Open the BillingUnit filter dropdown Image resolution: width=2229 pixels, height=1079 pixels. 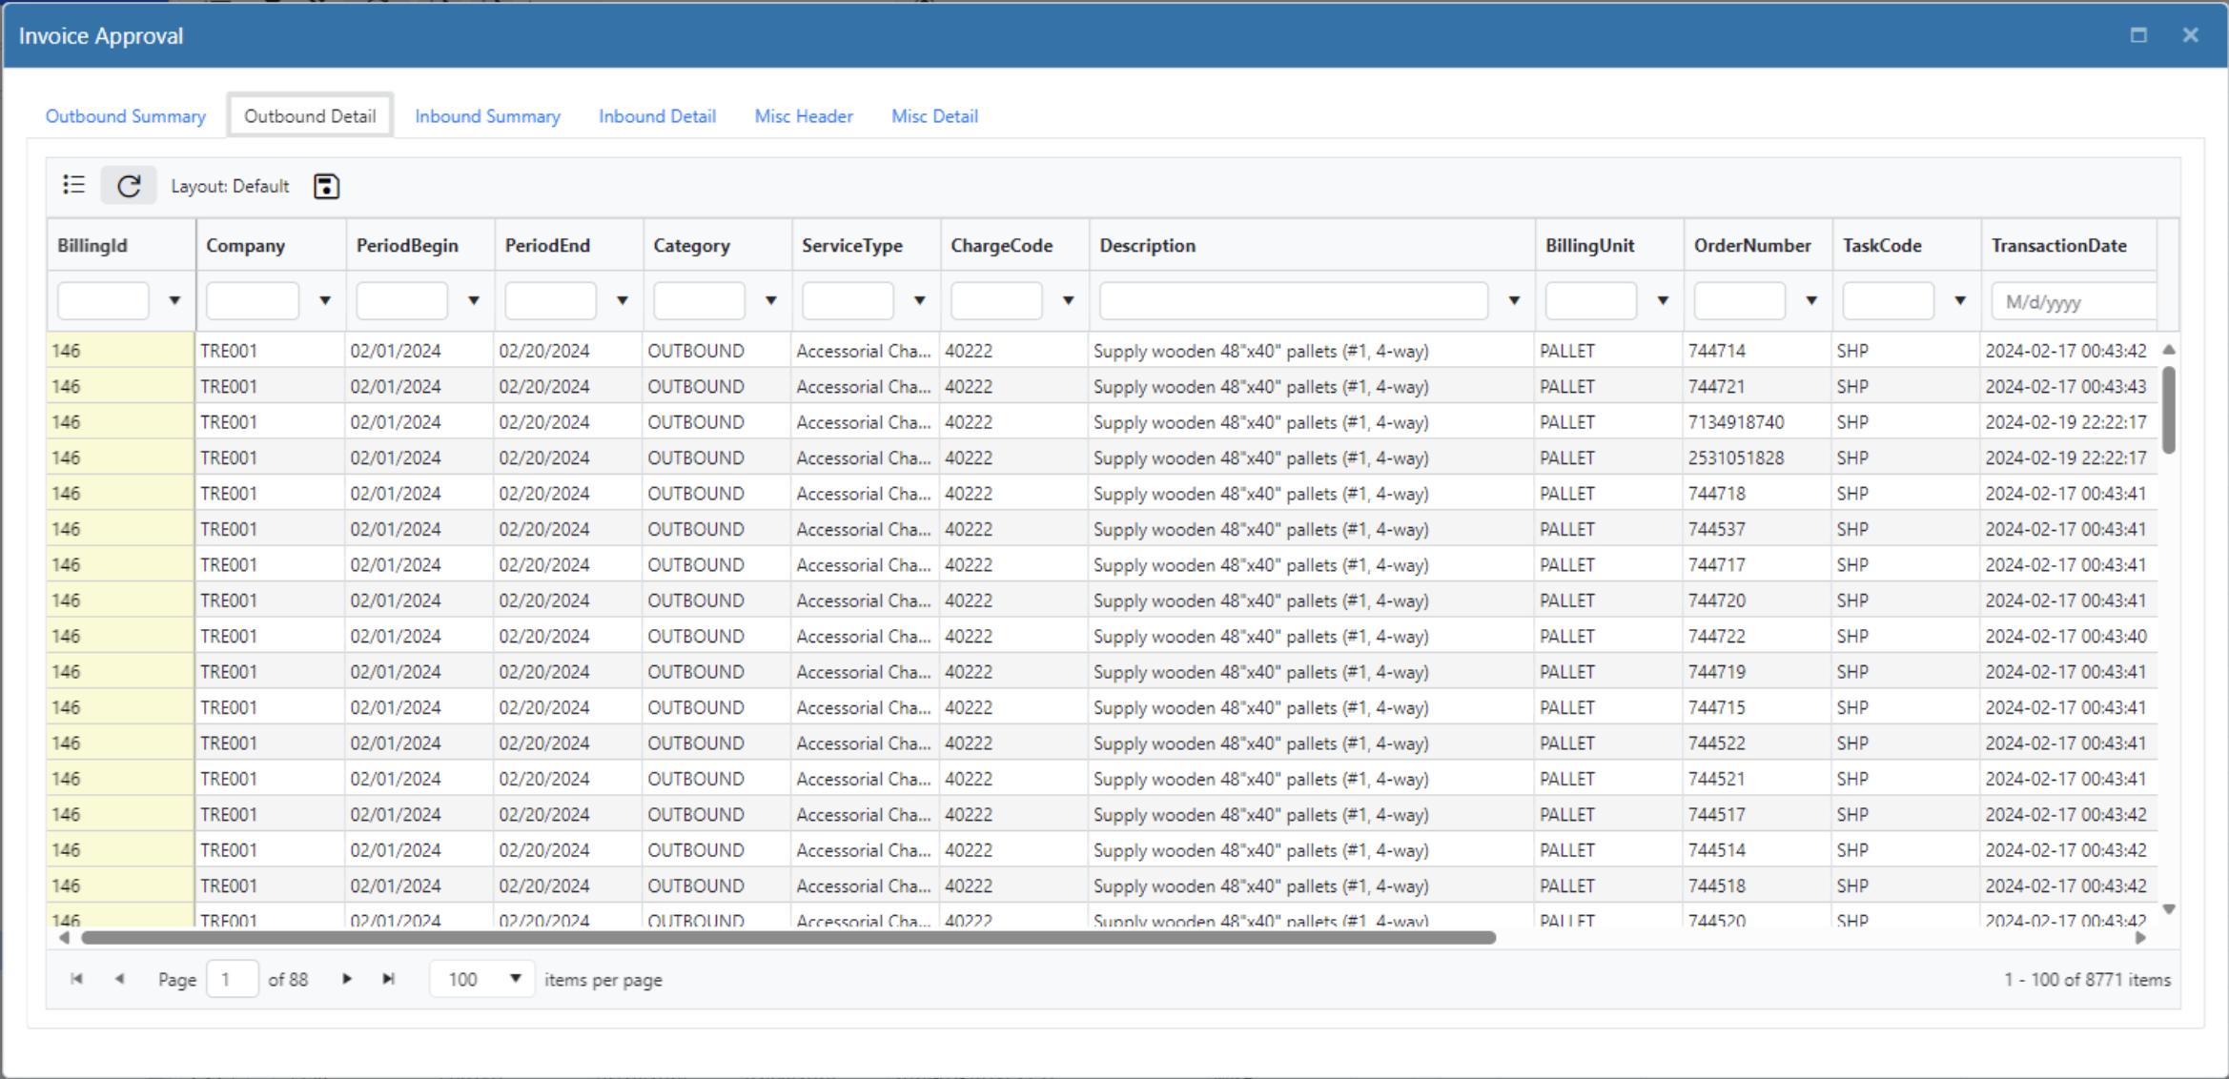click(1663, 300)
